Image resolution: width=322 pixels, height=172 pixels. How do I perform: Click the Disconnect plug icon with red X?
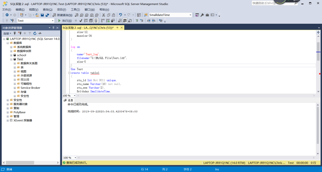point(20,33)
